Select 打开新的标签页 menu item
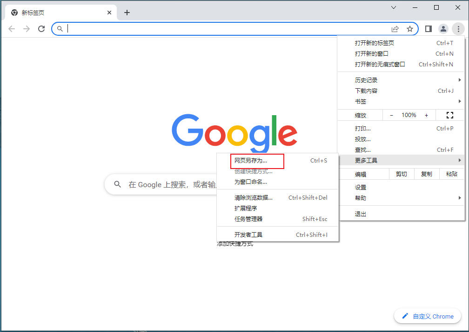 (401, 43)
